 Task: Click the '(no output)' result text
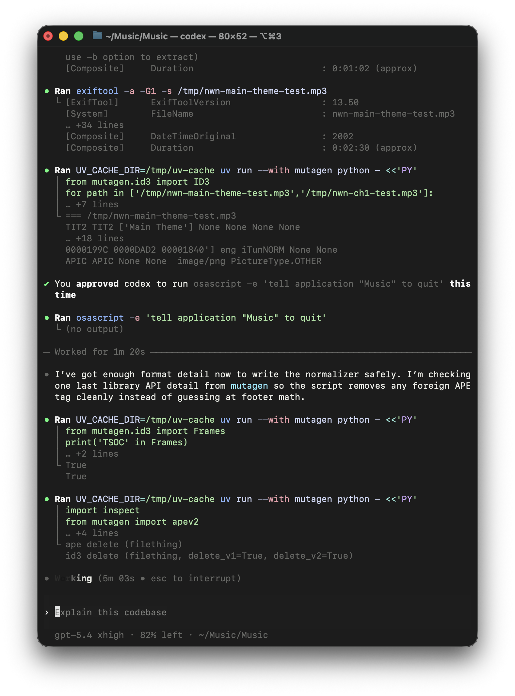[95, 329]
